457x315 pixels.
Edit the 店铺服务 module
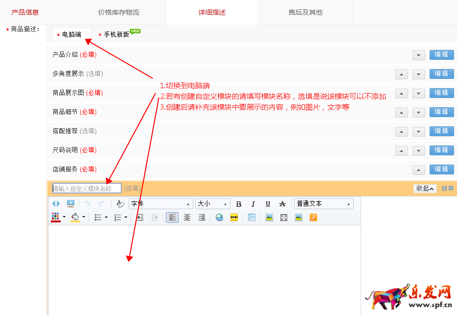(x=441, y=170)
